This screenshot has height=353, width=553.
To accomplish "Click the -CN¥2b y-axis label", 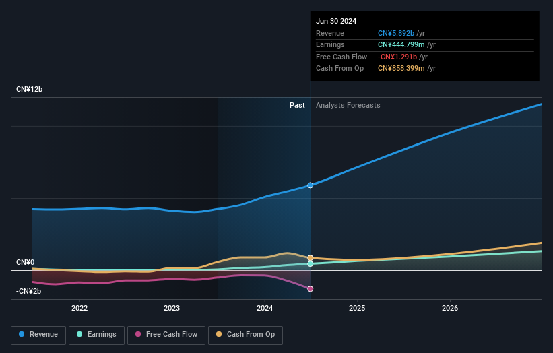I will click(28, 291).
